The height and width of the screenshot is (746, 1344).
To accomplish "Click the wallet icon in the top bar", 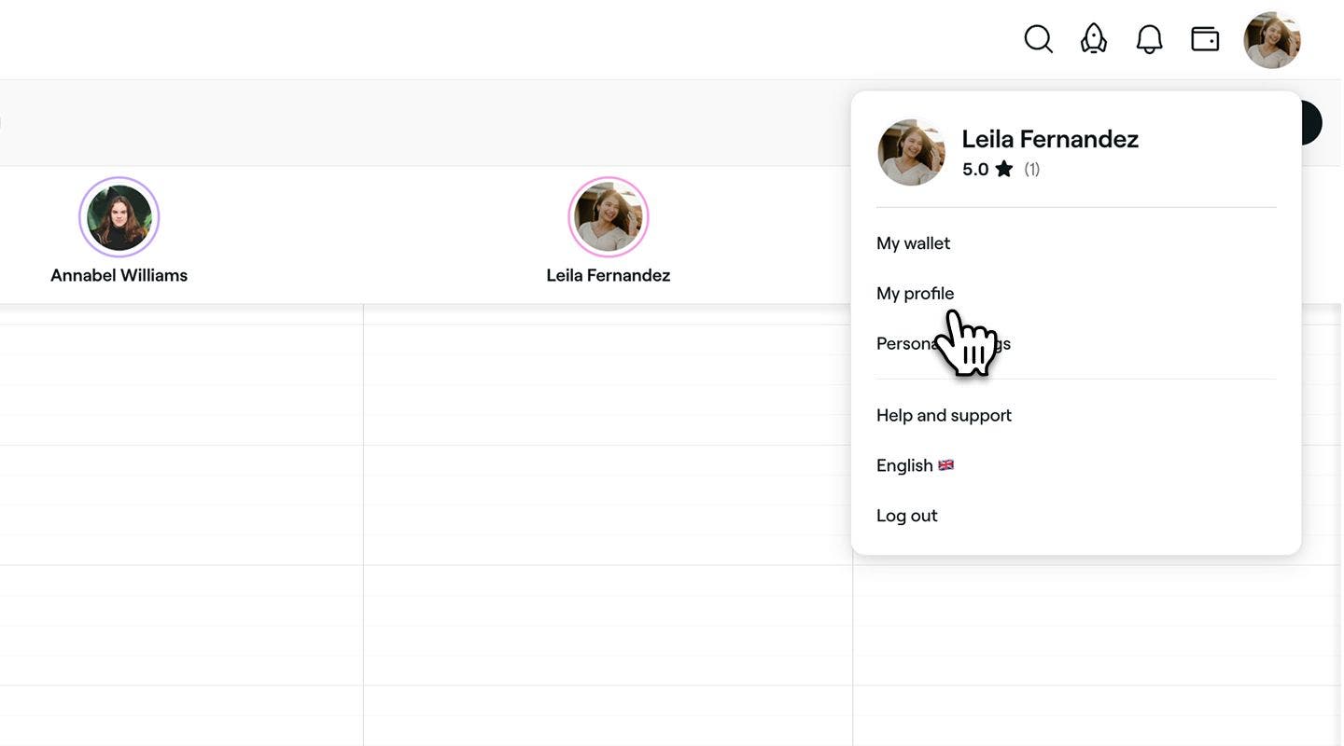I will (x=1205, y=39).
